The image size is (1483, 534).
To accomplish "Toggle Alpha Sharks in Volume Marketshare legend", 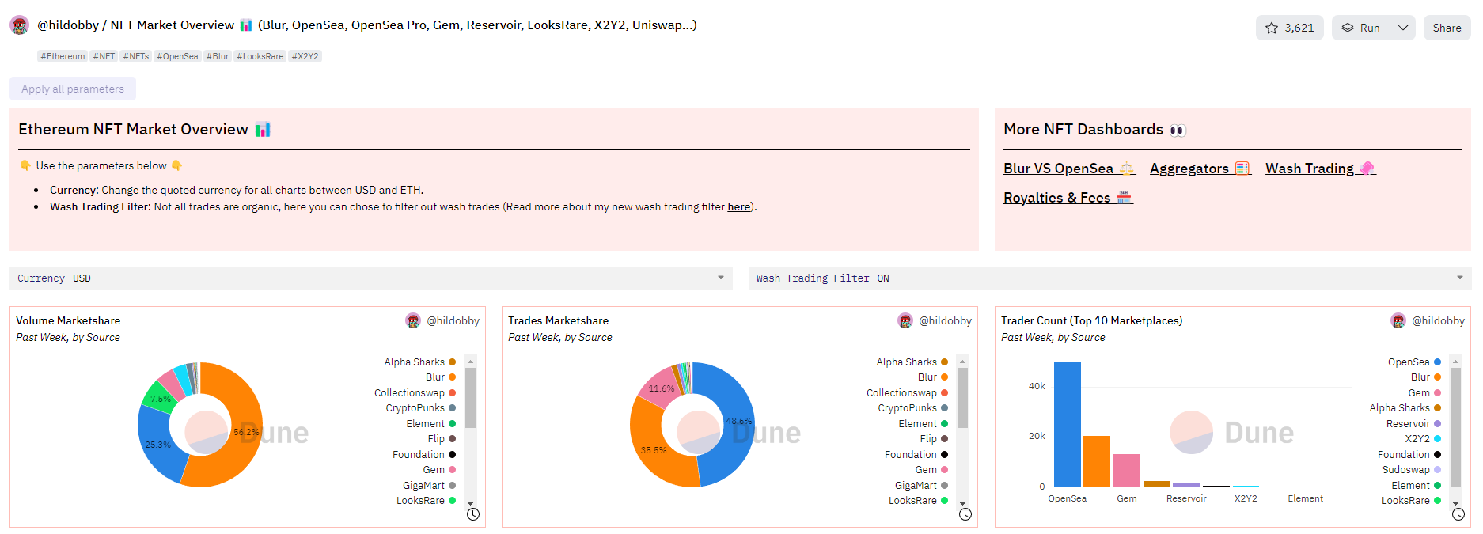I will (x=419, y=362).
